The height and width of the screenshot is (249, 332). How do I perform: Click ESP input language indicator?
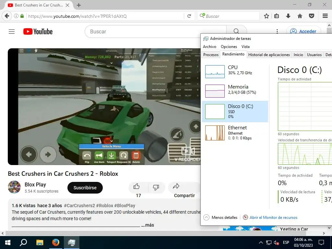pyautogui.click(x=286, y=243)
